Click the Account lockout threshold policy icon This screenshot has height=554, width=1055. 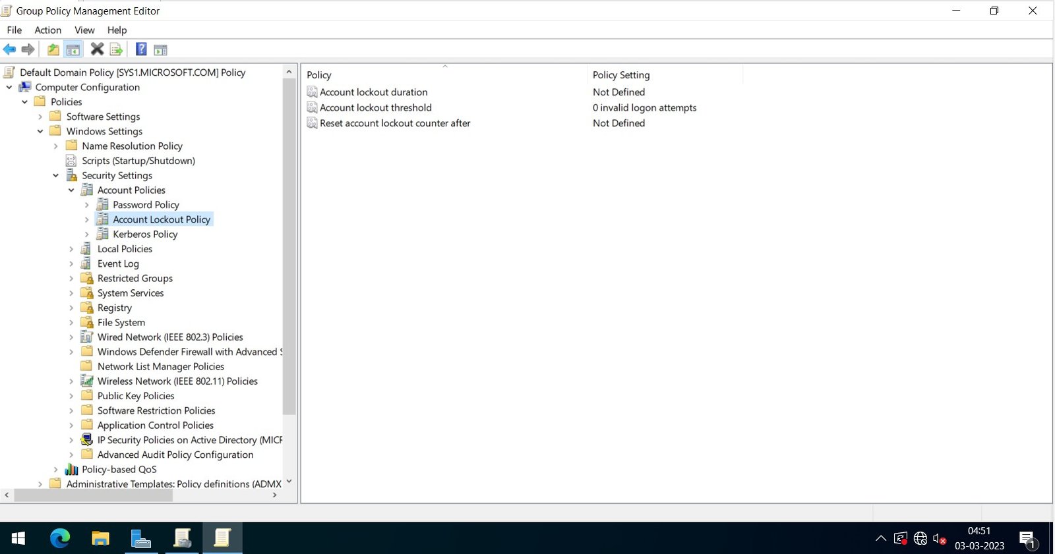click(312, 107)
